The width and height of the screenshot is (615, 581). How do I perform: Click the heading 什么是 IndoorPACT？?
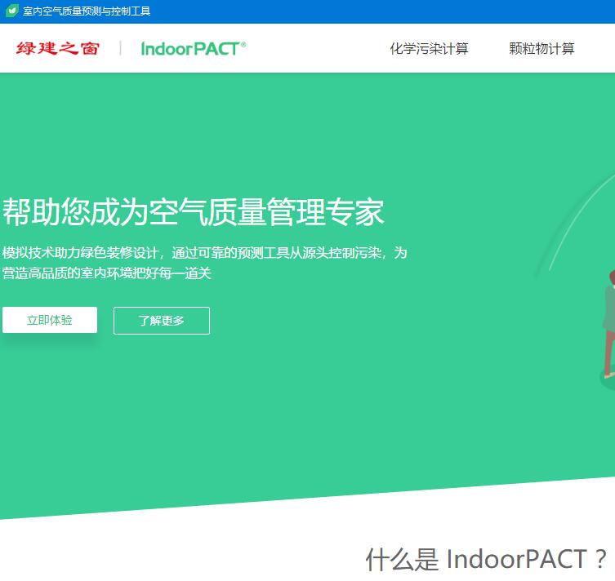[x=486, y=559]
